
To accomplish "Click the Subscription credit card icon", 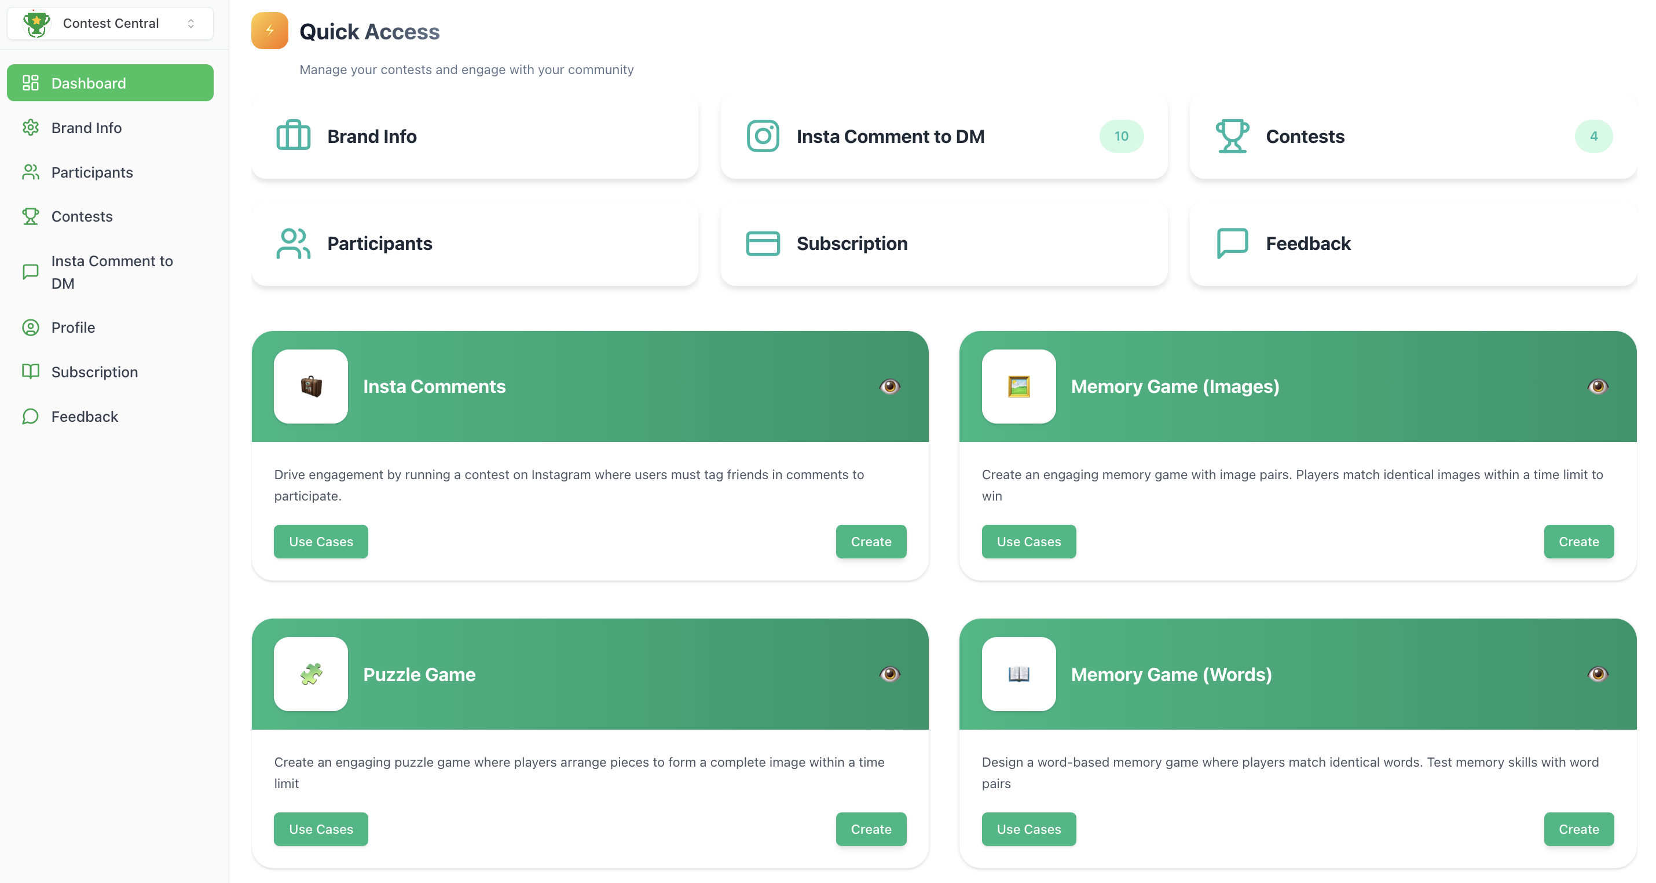I will pos(763,243).
